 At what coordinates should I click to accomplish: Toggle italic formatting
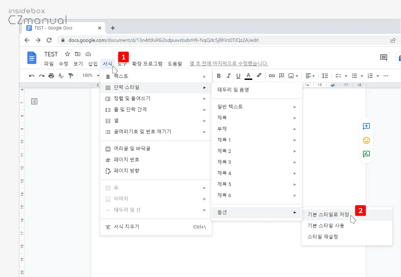(x=229, y=75)
